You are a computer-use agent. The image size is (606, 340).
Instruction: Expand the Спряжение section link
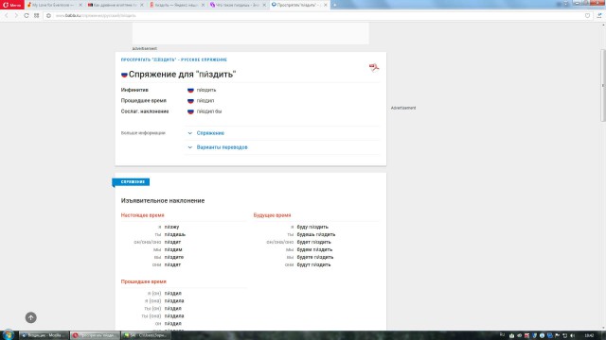[x=210, y=133]
